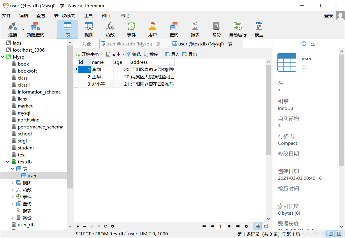Screen dimensions: 345x238
Task: Open the File (文件) menu
Action: click(6, 16)
